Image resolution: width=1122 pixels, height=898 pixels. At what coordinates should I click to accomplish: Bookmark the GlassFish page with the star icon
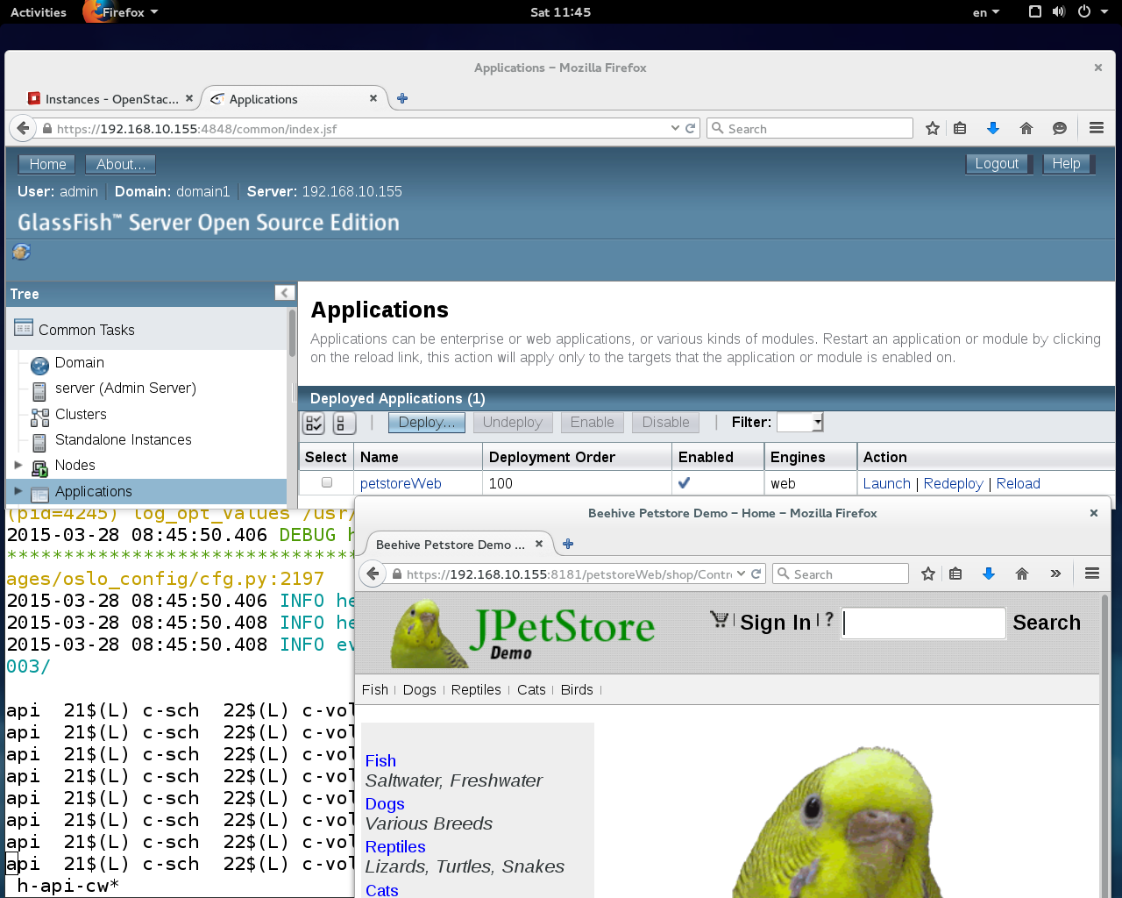tap(933, 128)
